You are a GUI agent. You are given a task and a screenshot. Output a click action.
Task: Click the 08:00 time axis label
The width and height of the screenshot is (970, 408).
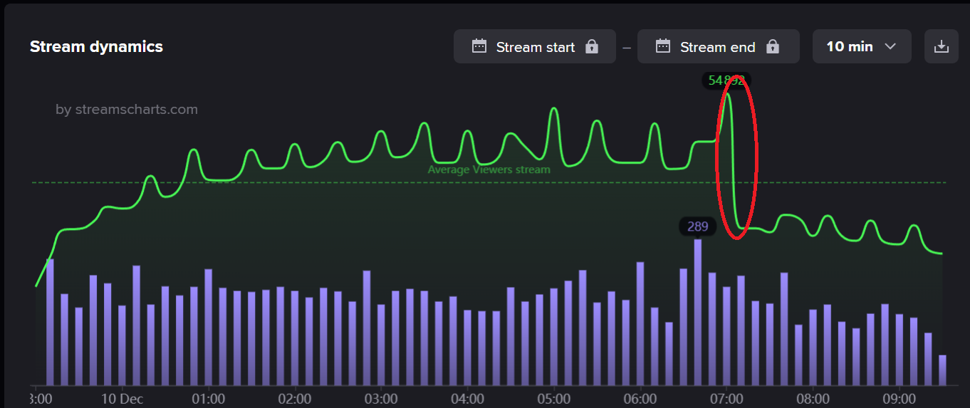(813, 398)
